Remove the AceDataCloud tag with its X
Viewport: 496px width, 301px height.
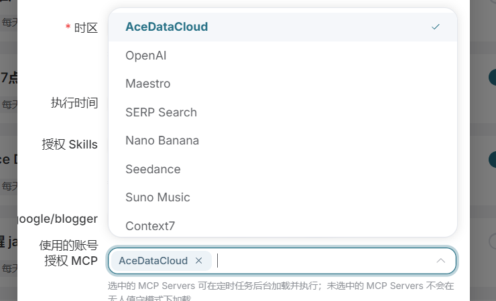198,261
